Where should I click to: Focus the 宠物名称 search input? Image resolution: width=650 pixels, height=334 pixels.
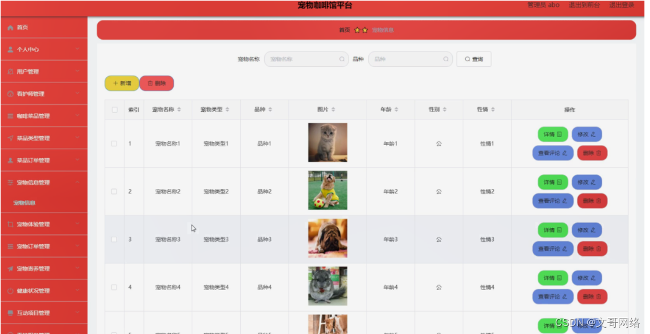pos(306,59)
